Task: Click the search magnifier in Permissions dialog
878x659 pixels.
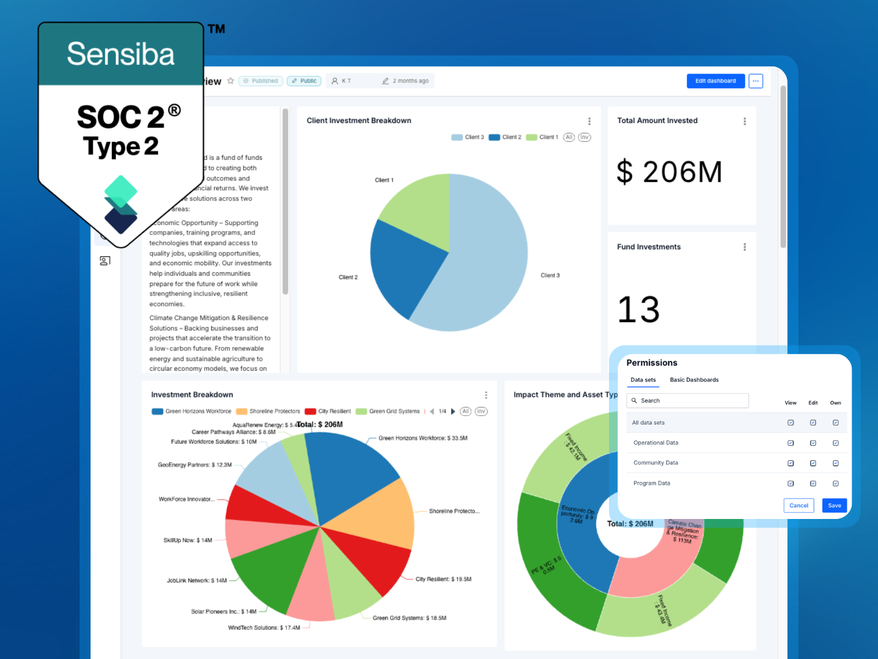Action: point(634,400)
